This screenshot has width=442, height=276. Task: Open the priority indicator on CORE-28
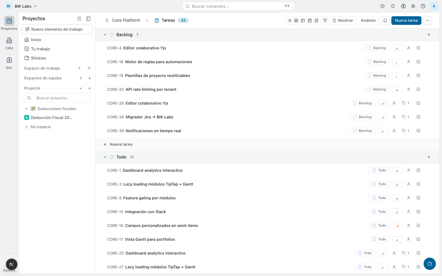(x=383, y=103)
